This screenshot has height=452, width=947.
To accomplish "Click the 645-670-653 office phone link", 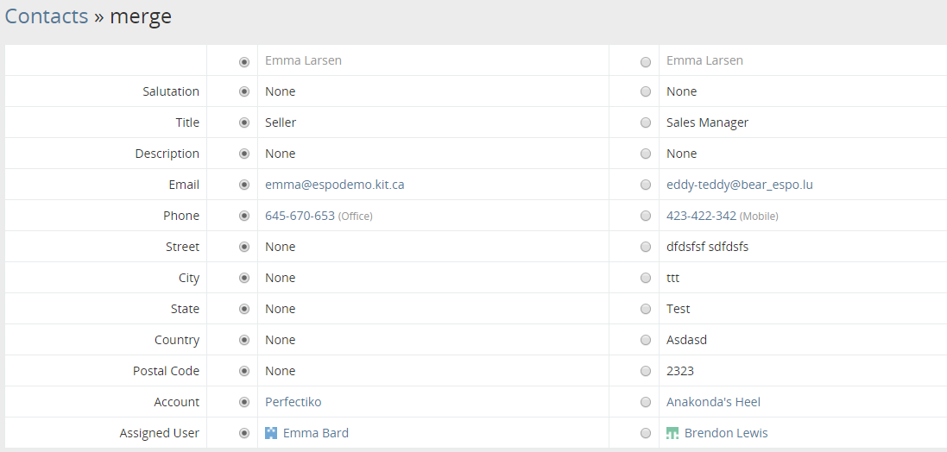I will click(300, 216).
